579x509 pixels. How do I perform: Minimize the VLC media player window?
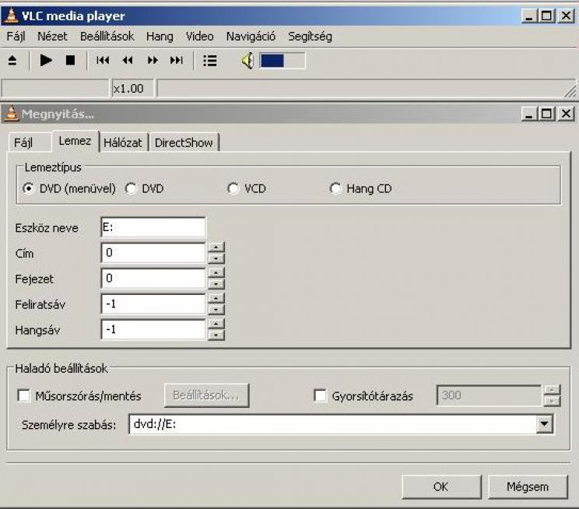[x=528, y=16]
